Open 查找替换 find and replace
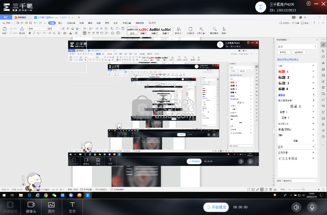The height and width of the screenshot is (215, 327). click(215, 30)
